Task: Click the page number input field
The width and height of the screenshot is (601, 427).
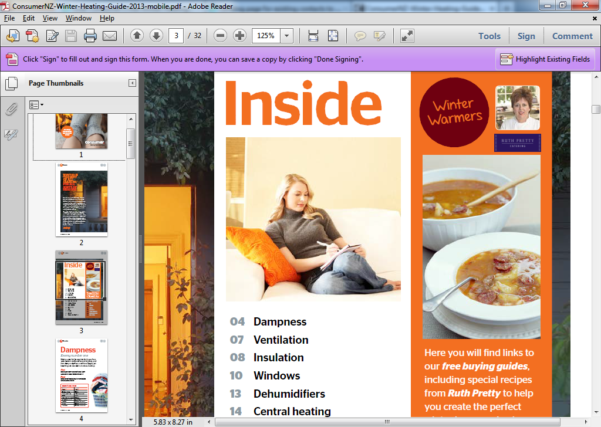Action: (x=176, y=36)
